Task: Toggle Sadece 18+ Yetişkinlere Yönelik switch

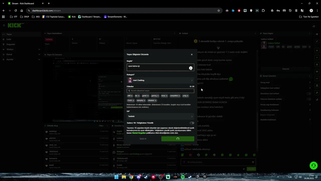Action: (x=192, y=123)
